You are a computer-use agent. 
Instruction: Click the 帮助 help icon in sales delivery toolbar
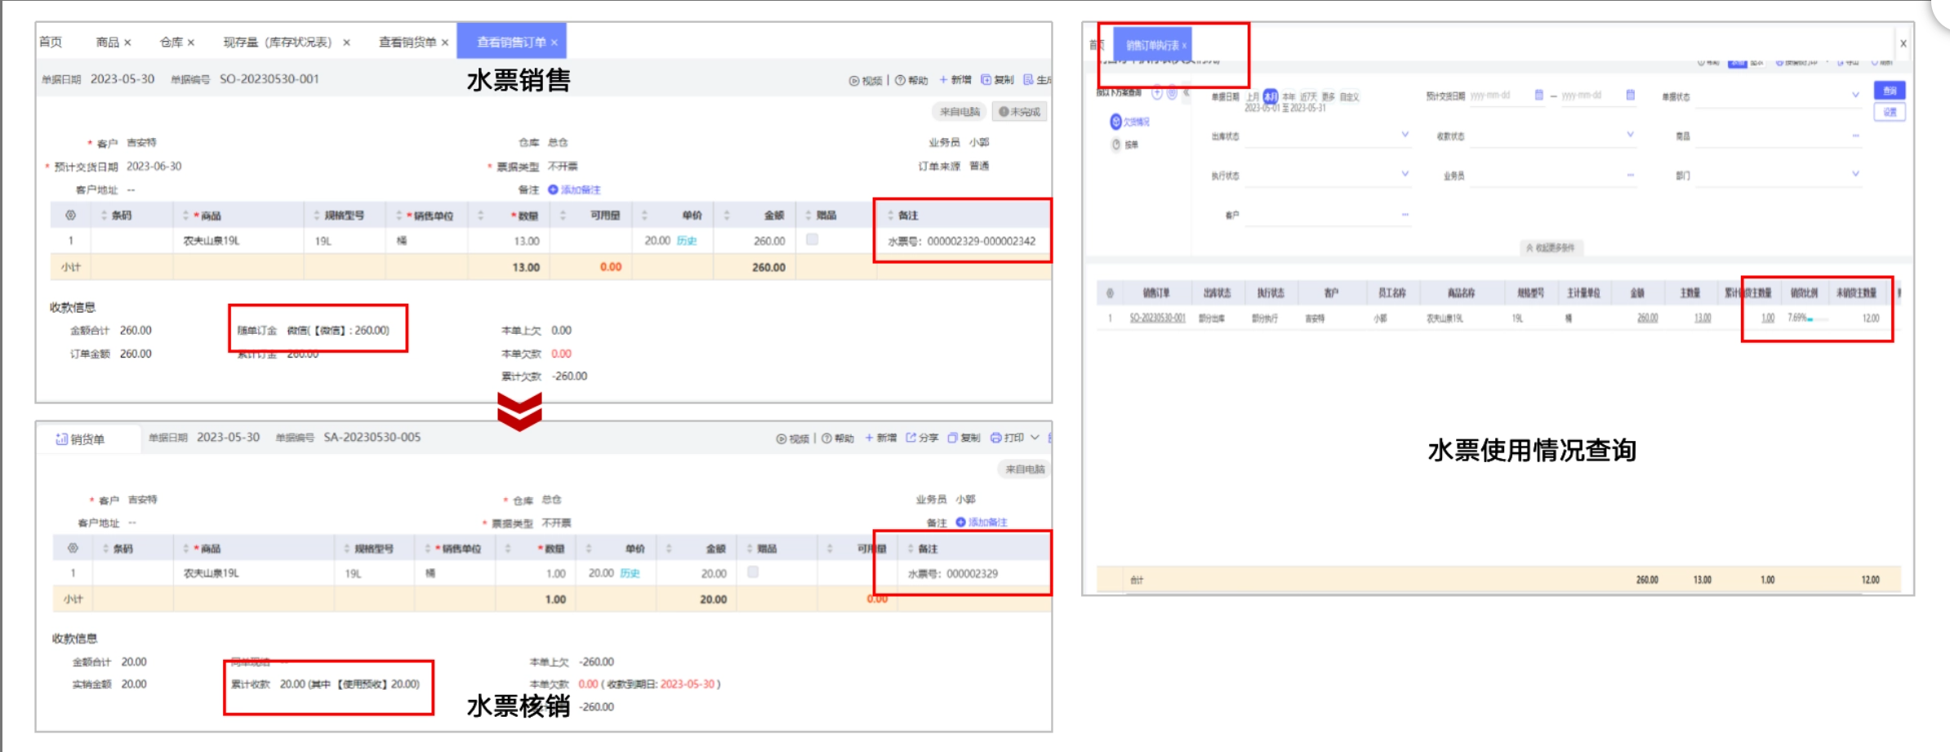click(826, 438)
